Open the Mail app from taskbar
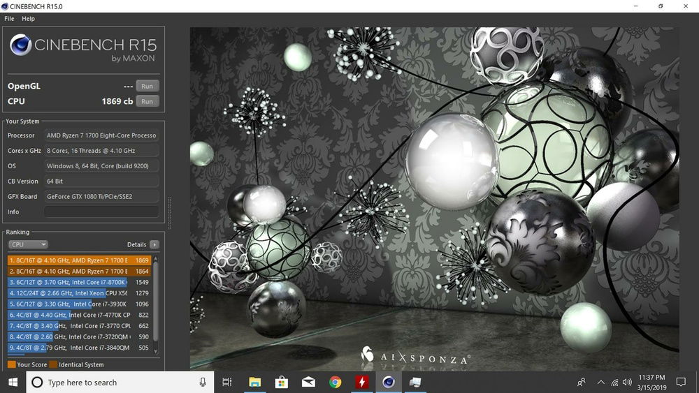 point(308,383)
